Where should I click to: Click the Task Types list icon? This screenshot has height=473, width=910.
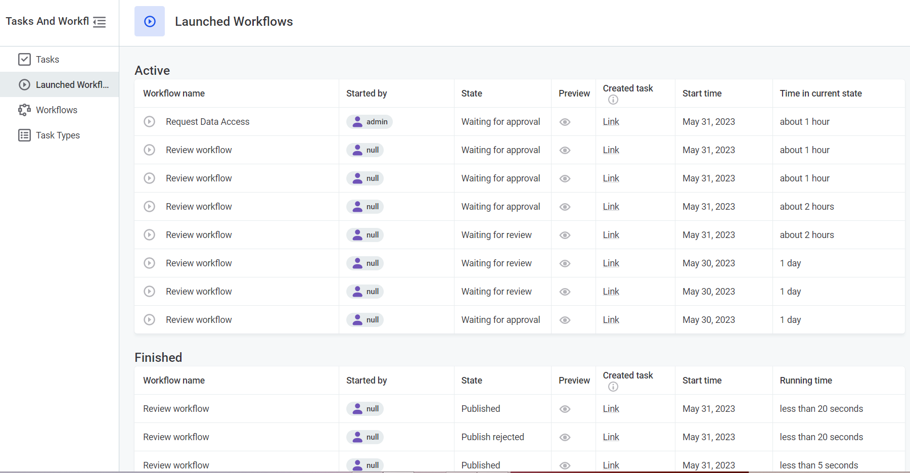[24, 135]
